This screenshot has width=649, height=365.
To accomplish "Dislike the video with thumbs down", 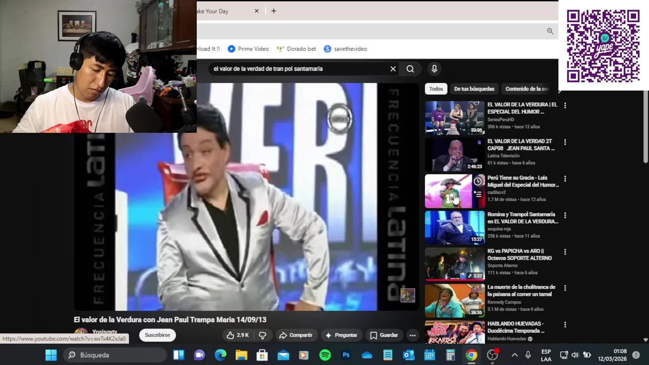I will tap(263, 335).
